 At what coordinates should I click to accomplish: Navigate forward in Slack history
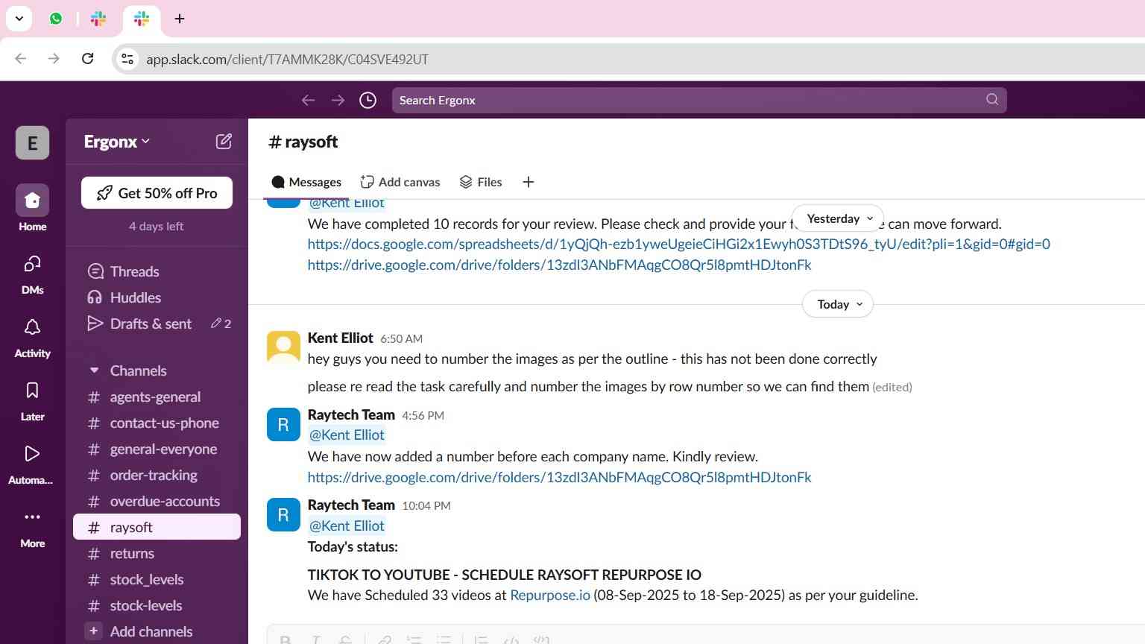pyautogui.click(x=338, y=100)
